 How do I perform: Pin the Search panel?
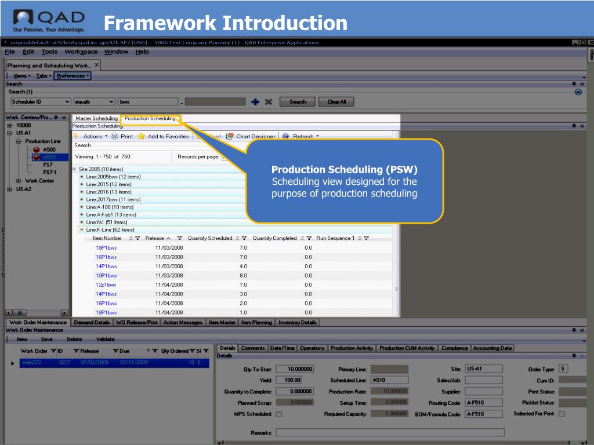pos(574,83)
